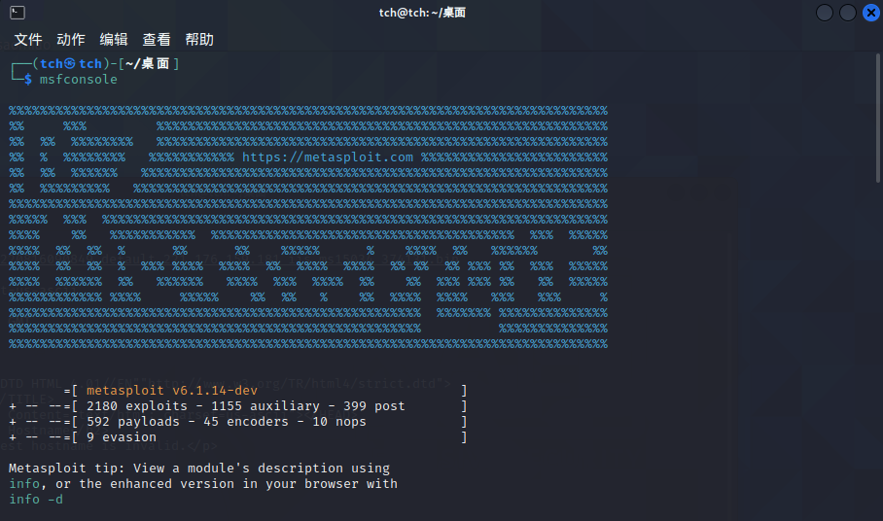Open the 文件 menu

click(x=28, y=40)
